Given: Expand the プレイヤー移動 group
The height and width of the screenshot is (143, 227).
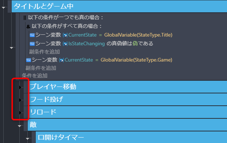Looking at the screenshot, I should (20, 87).
